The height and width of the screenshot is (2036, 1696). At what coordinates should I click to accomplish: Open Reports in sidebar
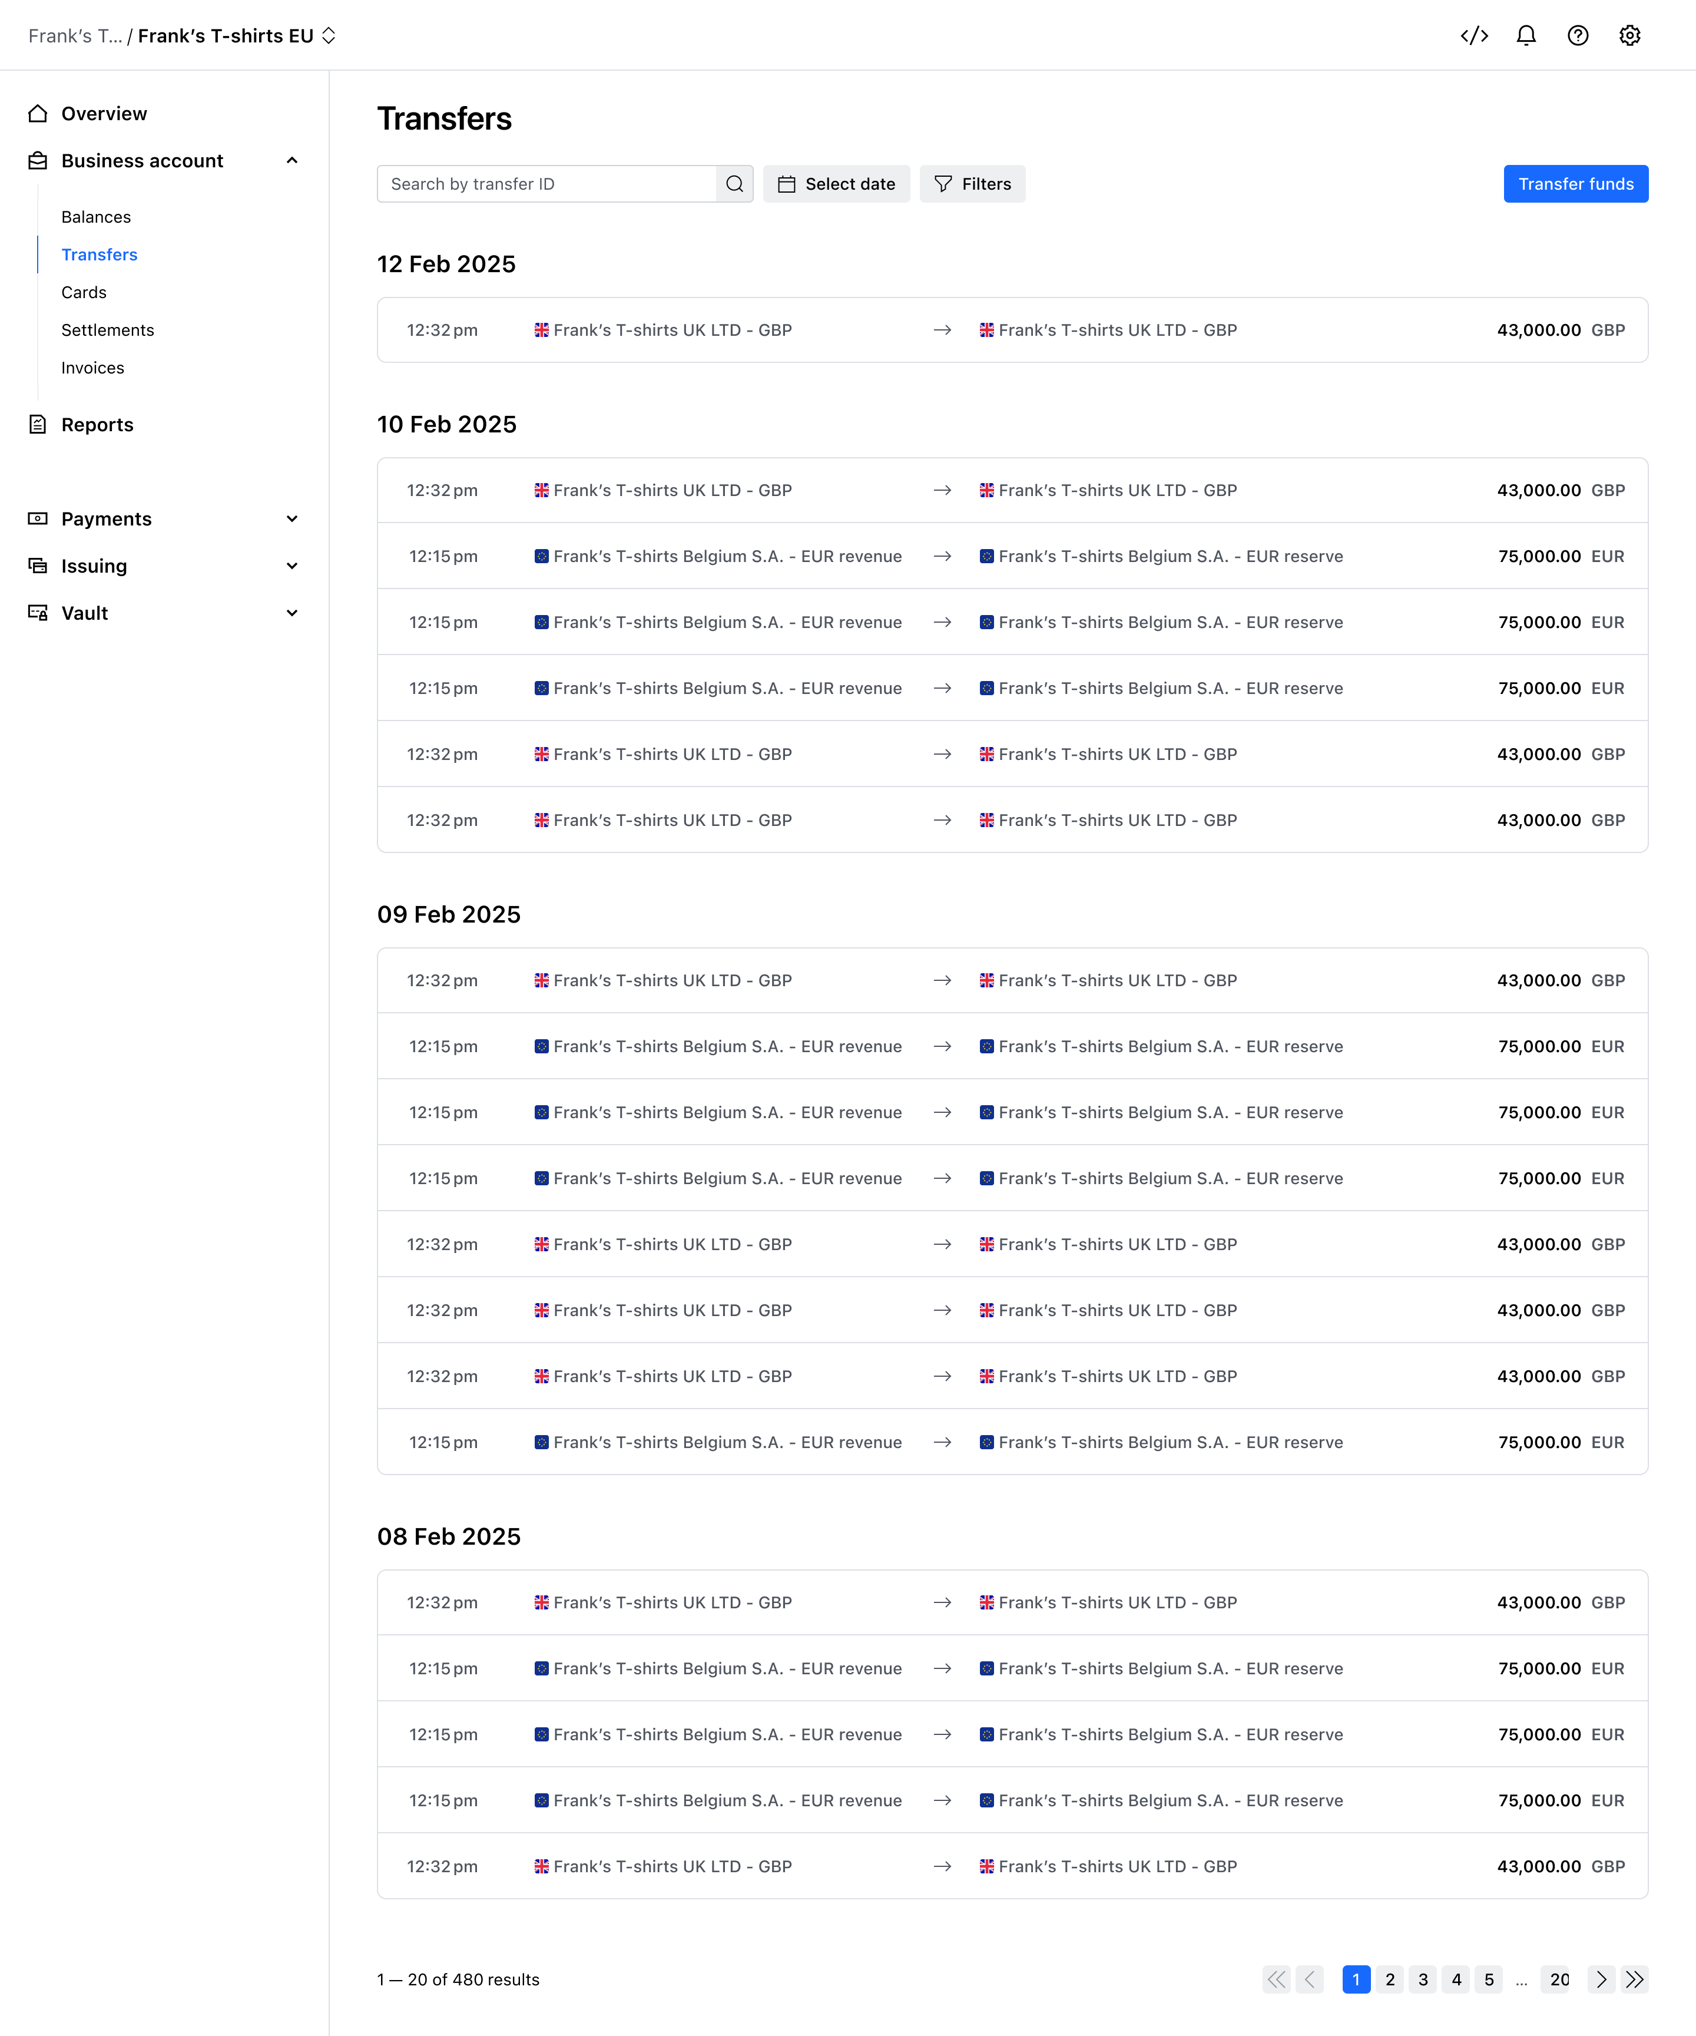click(x=97, y=425)
